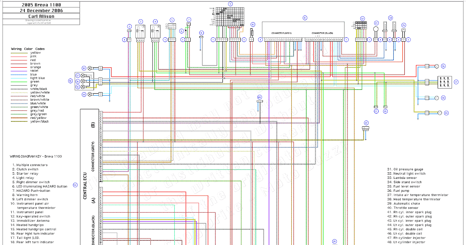Click the front lamp symbol numbered 54
The width and height of the screenshot is (466, 245).
click(x=90, y=94)
